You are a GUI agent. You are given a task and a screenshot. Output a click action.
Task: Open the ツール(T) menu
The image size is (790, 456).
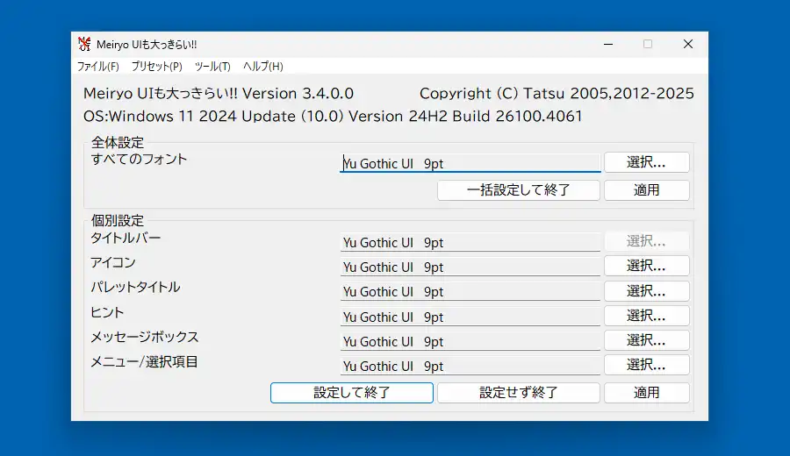tap(212, 67)
